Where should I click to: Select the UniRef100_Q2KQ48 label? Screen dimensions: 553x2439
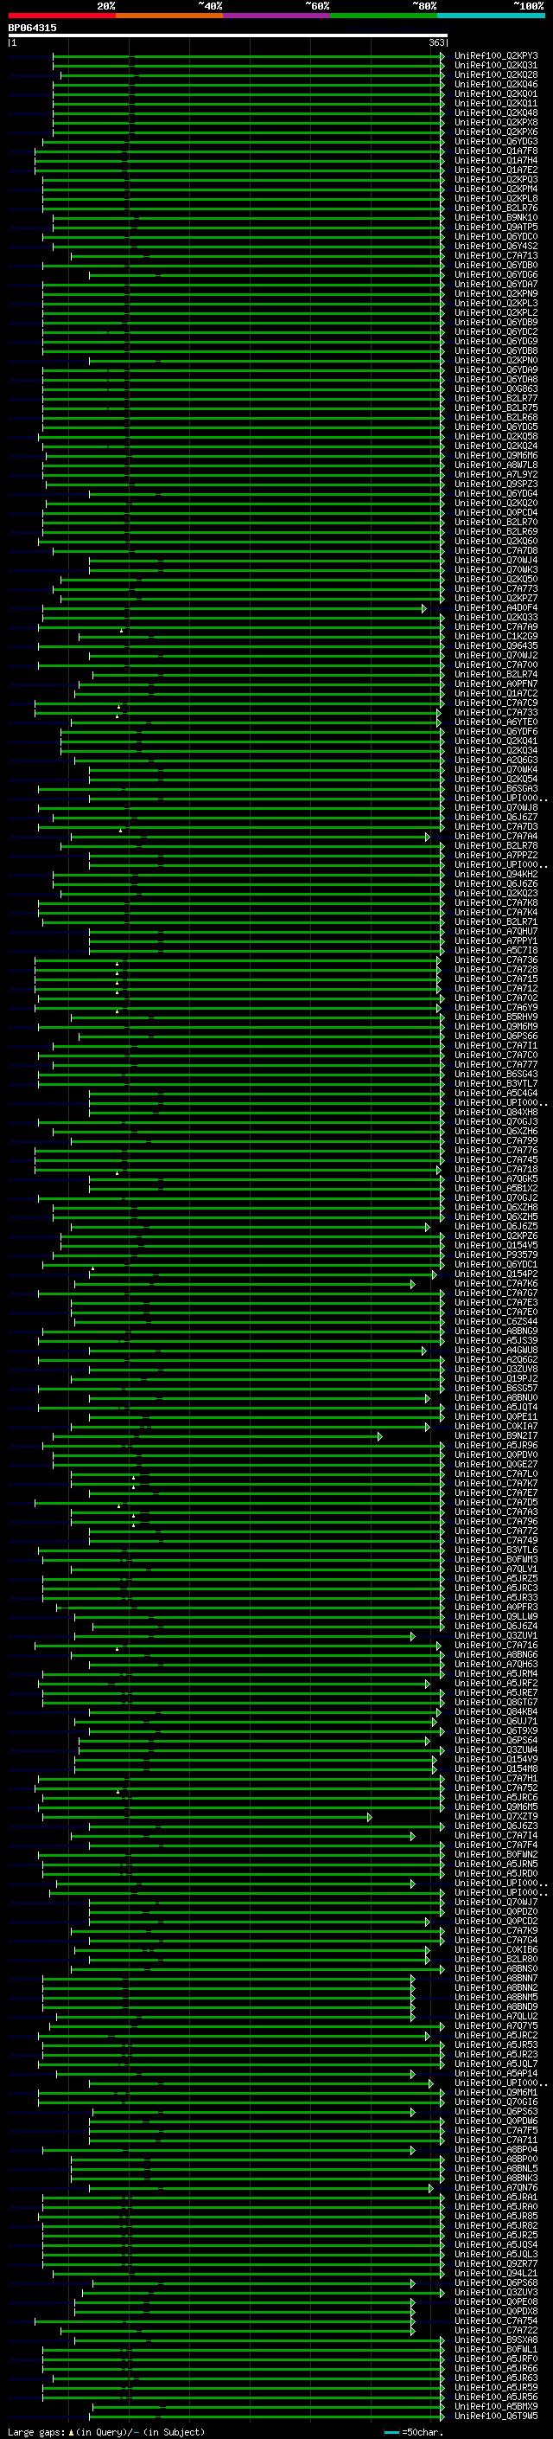(495, 112)
